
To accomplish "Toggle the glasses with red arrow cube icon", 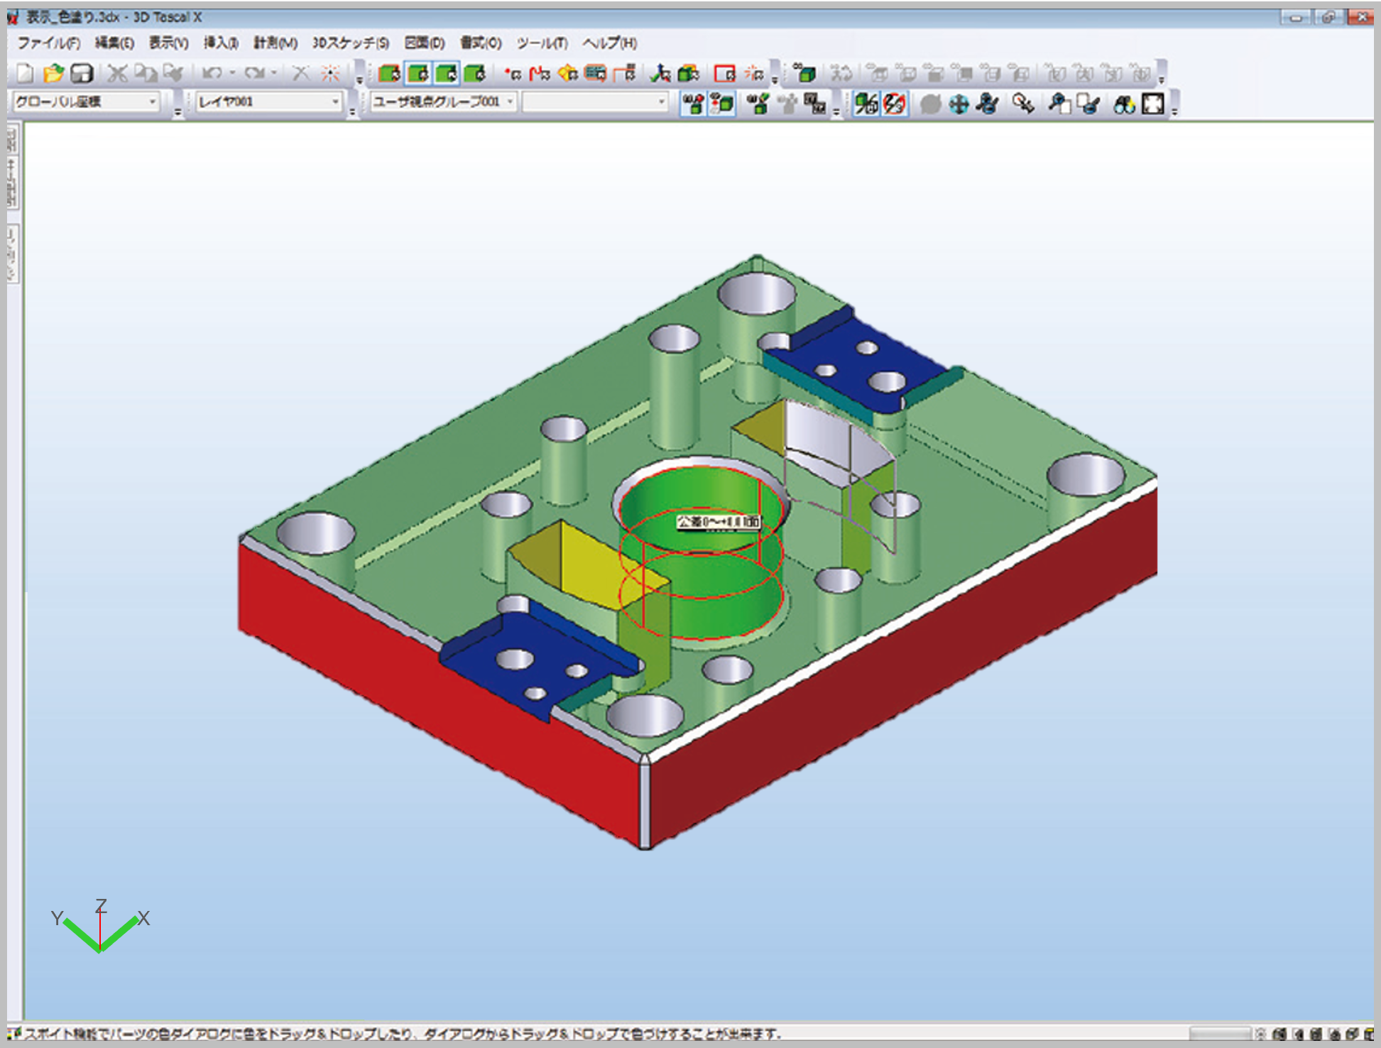I will [x=722, y=104].
